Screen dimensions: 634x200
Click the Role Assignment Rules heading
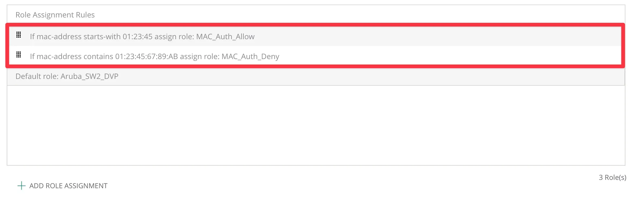[55, 15]
